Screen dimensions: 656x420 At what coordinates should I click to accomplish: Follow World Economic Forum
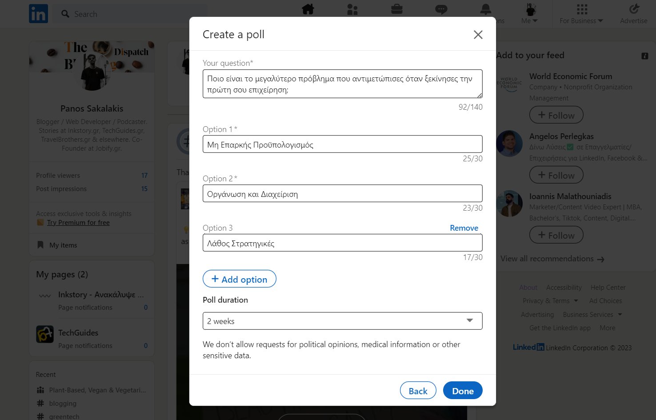pos(556,115)
